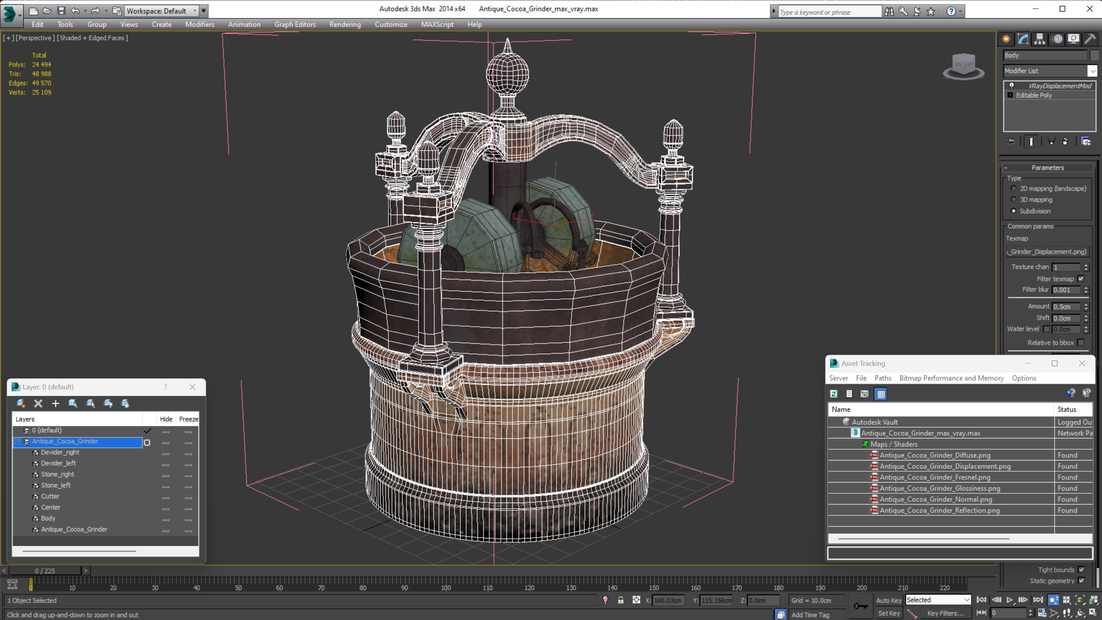
Task: Toggle the Tight bounds checkbox
Action: 1082,569
